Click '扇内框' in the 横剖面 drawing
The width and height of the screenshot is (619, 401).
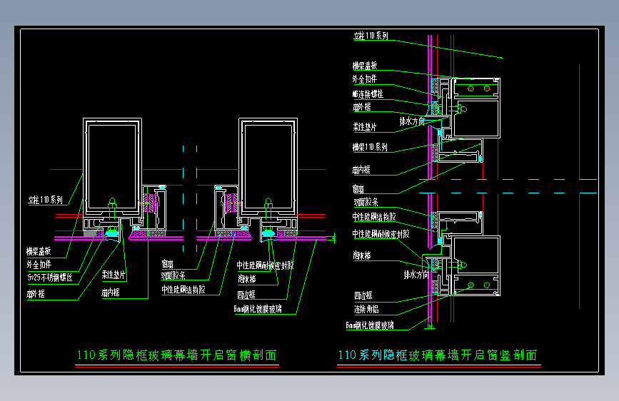pos(110,293)
